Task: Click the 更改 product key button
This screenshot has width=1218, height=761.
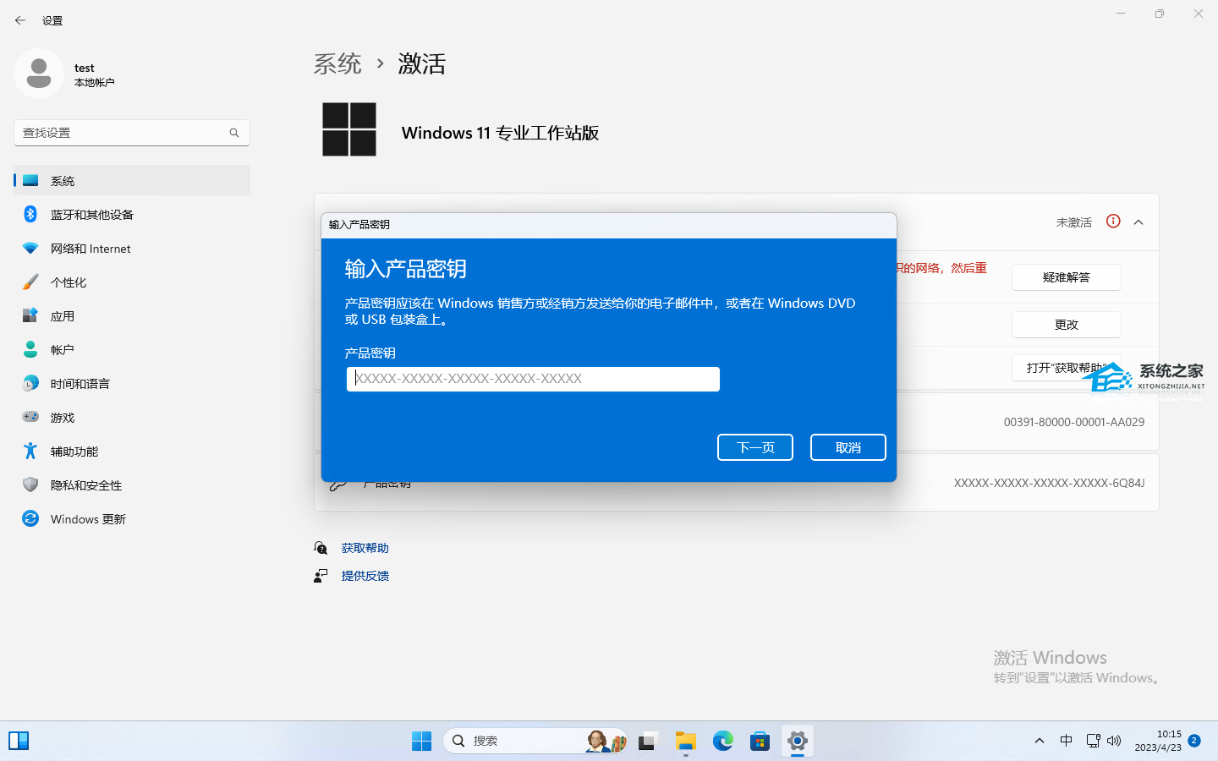Action: click(x=1067, y=325)
